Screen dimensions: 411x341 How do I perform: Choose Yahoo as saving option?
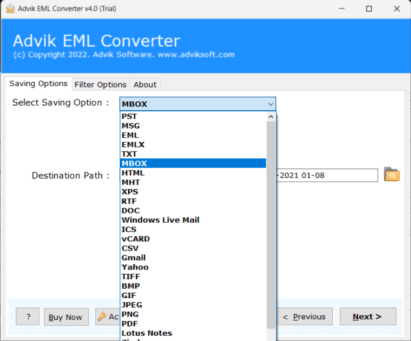[193, 267]
